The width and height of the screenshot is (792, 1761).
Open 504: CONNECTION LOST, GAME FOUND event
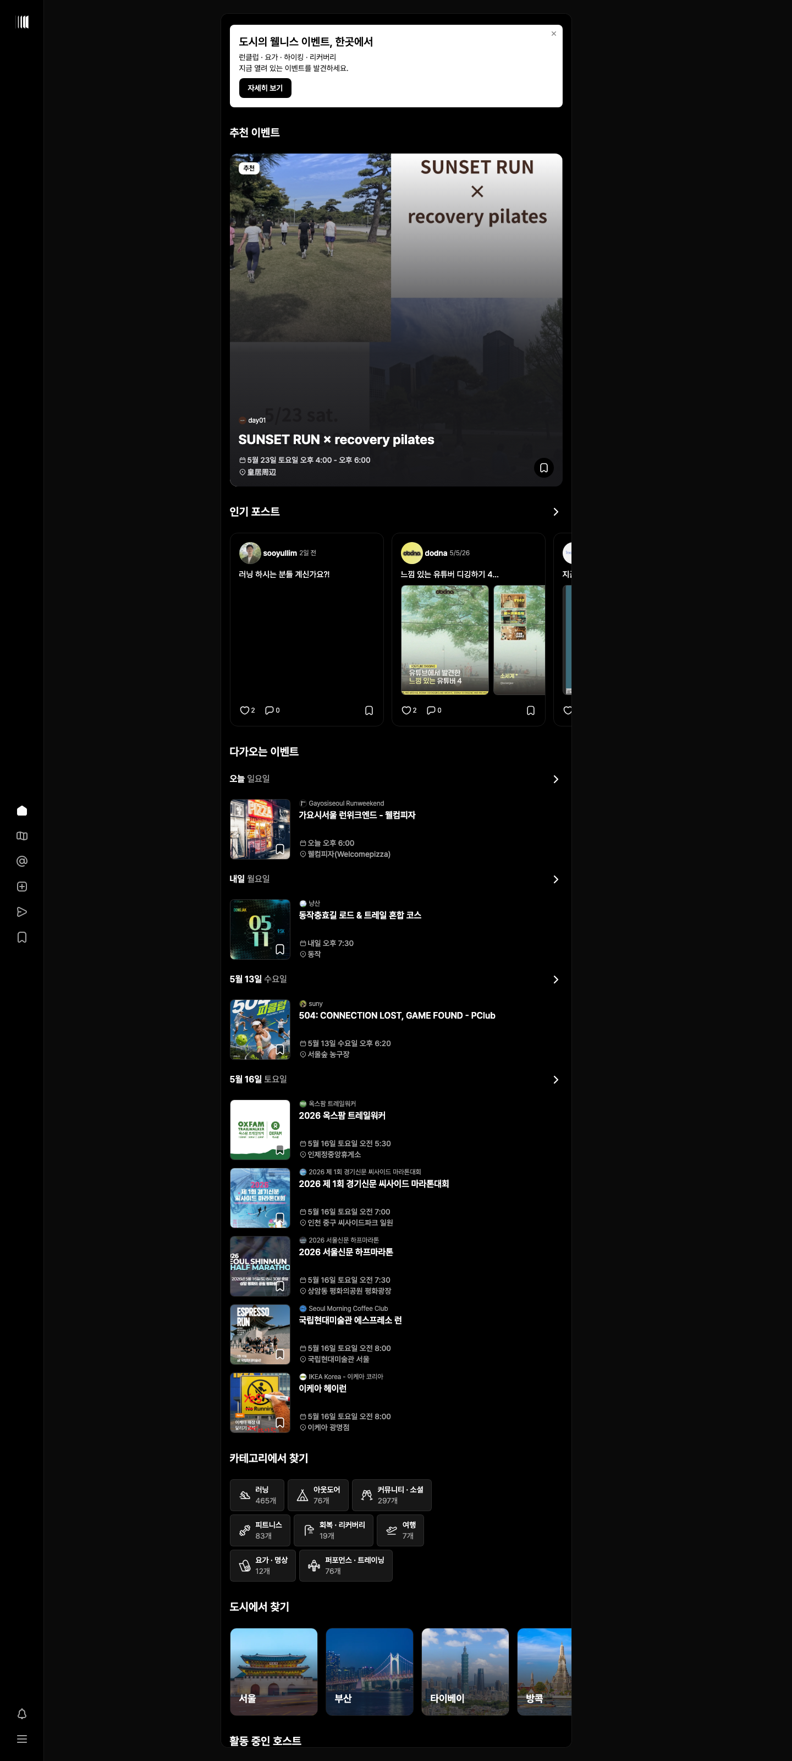397,1015
